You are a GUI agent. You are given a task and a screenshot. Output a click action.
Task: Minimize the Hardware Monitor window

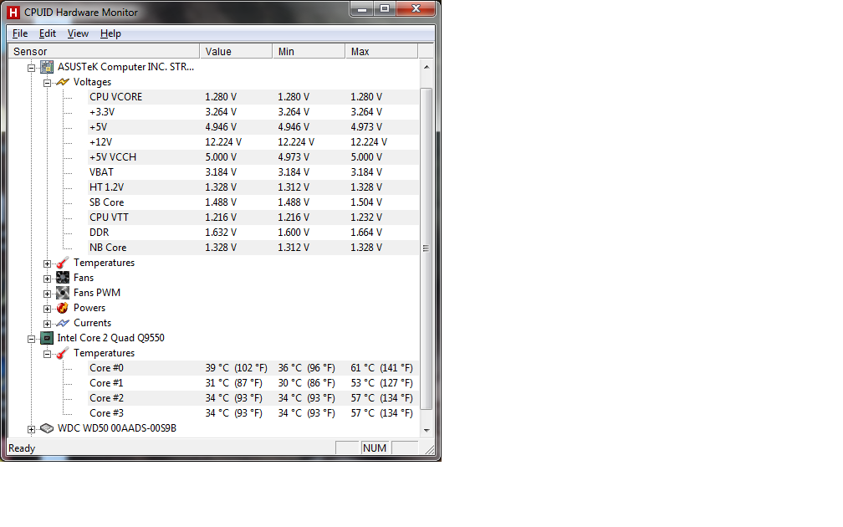[x=362, y=8]
